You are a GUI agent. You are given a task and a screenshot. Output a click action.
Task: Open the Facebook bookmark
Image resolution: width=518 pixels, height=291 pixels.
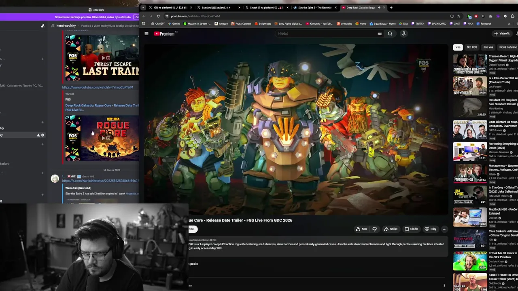click(x=484, y=23)
